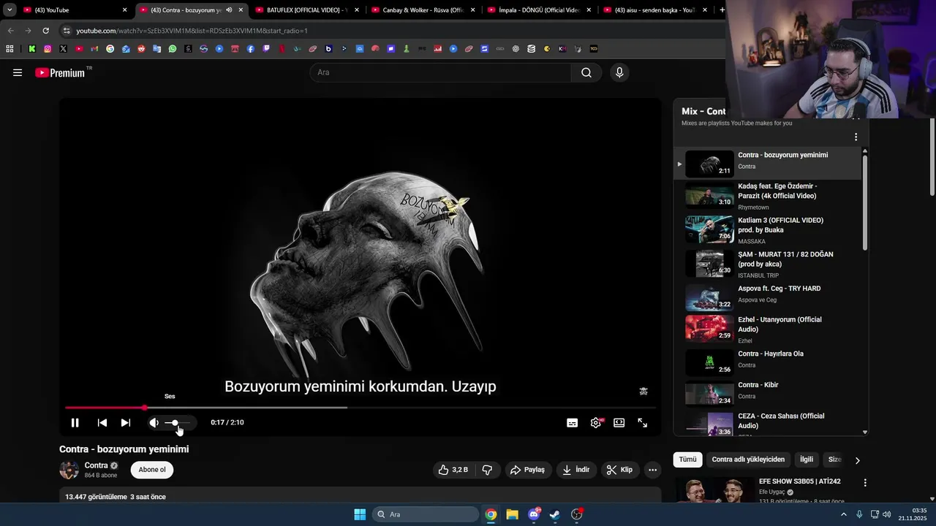Play Kadaş feat. Ege Özdemir - Parazit
The image size is (936, 526).
(x=768, y=197)
